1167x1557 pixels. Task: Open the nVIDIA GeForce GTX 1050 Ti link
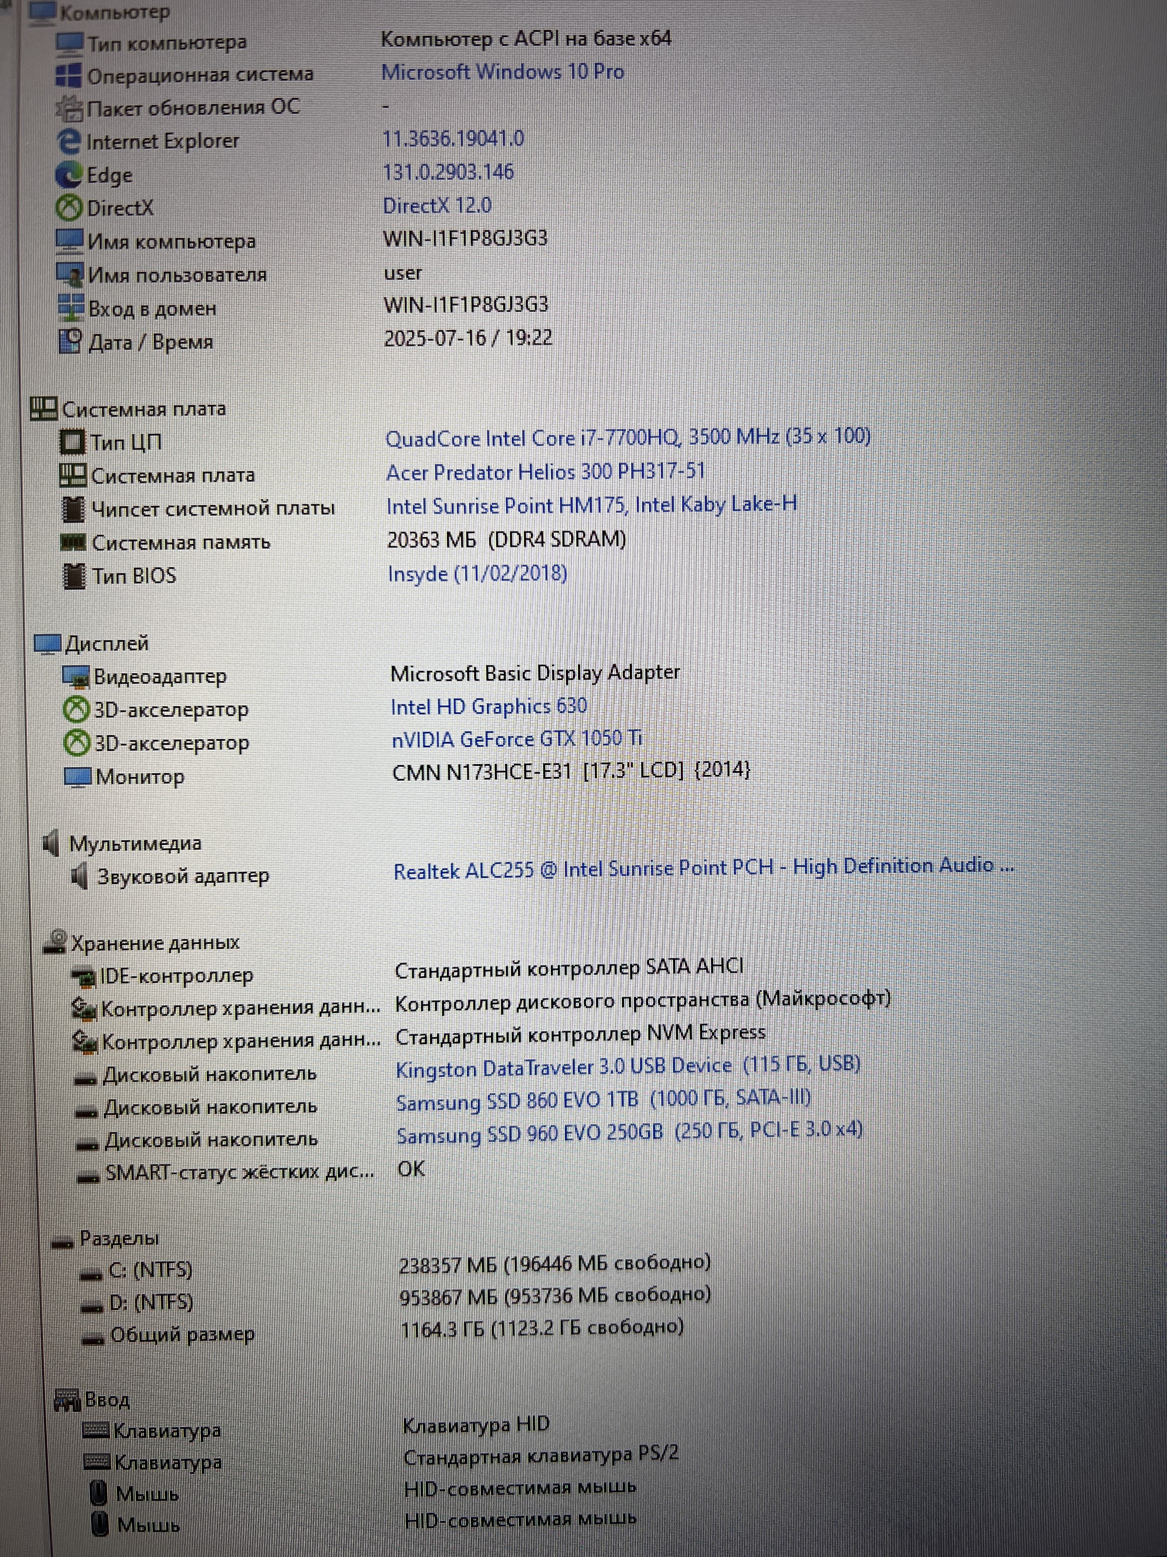point(517,738)
